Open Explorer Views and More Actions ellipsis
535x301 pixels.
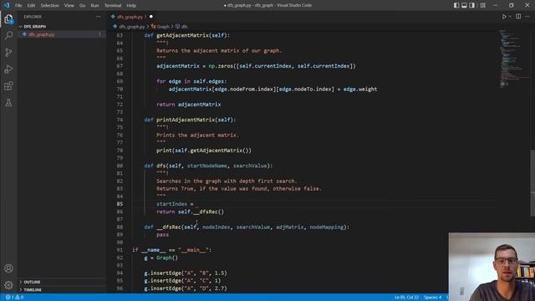98,17
